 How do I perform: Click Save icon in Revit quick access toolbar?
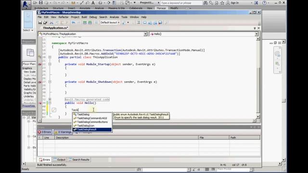(x=40, y=3)
